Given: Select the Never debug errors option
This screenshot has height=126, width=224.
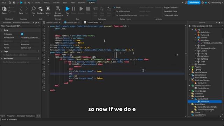Looking at the screenshot, I should point(114,7).
